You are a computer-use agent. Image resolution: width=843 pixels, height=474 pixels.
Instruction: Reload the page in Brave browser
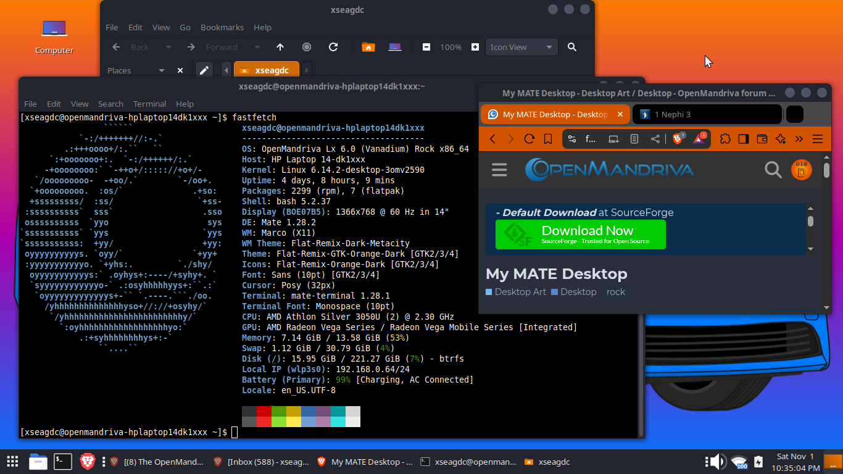[x=529, y=139]
